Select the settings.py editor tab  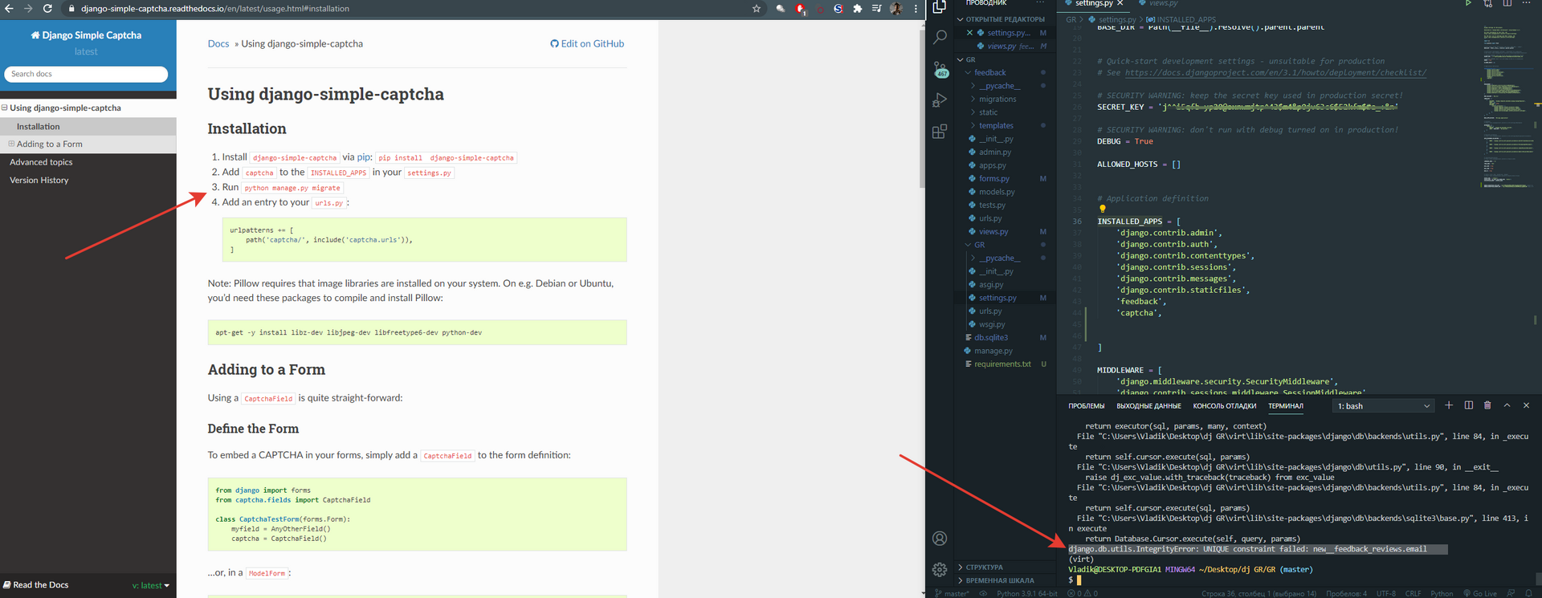(1093, 3)
